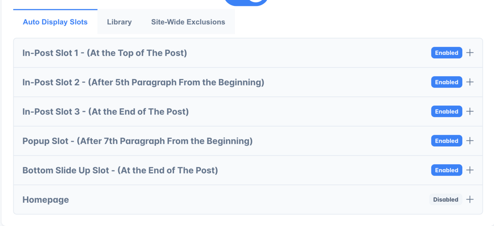Expand the Homepage section title
The width and height of the screenshot is (494, 226).
click(x=46, y=200)
